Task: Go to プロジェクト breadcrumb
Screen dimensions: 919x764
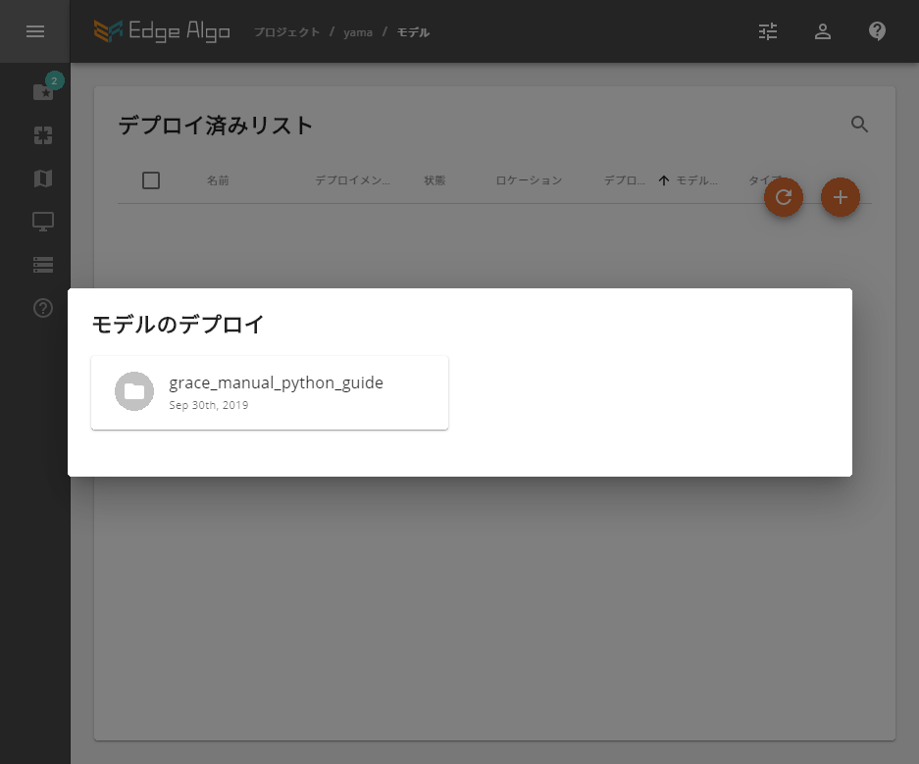Action: point(287,32)
